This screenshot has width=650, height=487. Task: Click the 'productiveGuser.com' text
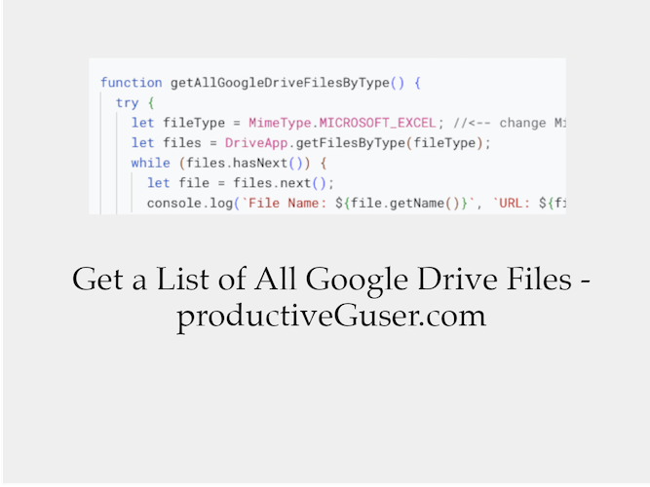point(331,318)
